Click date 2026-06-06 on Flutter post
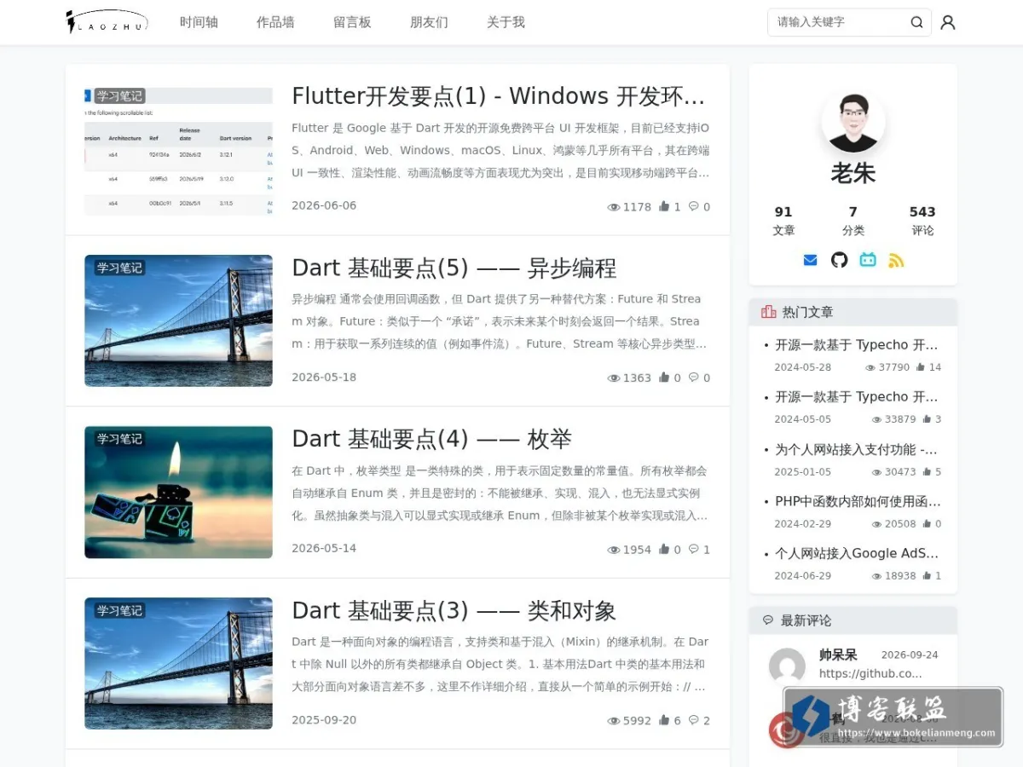The height and width of the screenshot is (767, 1023). point(324,205)
